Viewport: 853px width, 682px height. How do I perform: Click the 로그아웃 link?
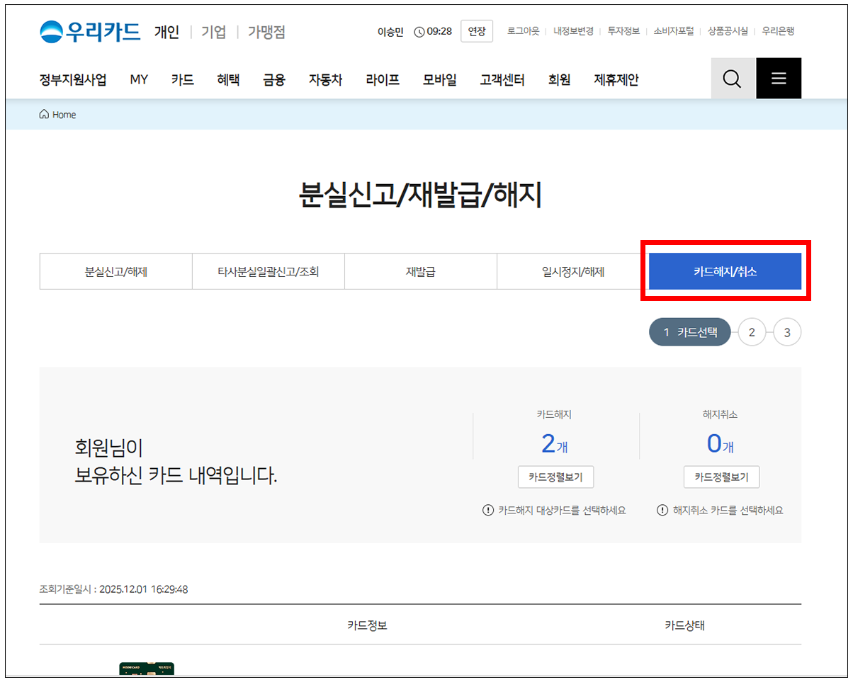pyautogui.click(x=523, y=31)
